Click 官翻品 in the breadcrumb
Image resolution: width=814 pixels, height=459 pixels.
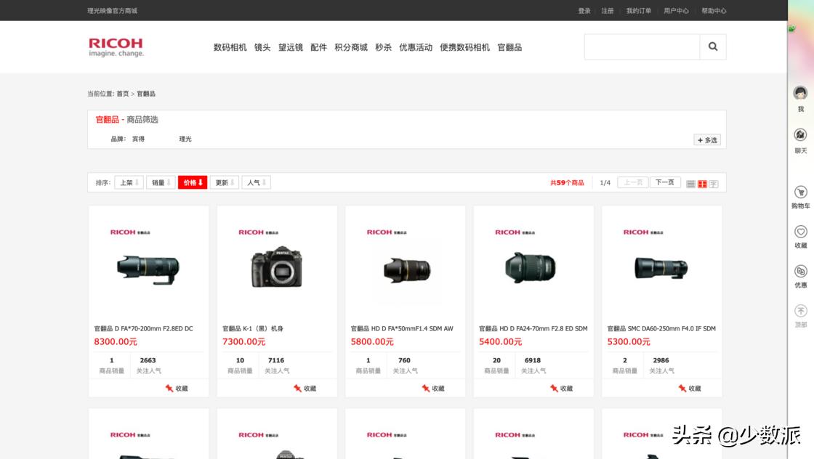coord(146,94)
